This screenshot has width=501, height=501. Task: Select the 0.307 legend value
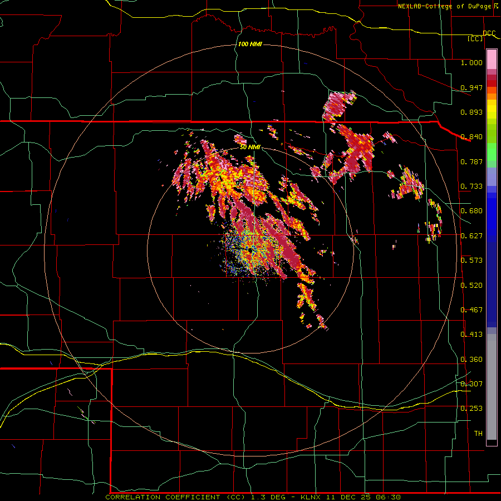tap(471, 384)
